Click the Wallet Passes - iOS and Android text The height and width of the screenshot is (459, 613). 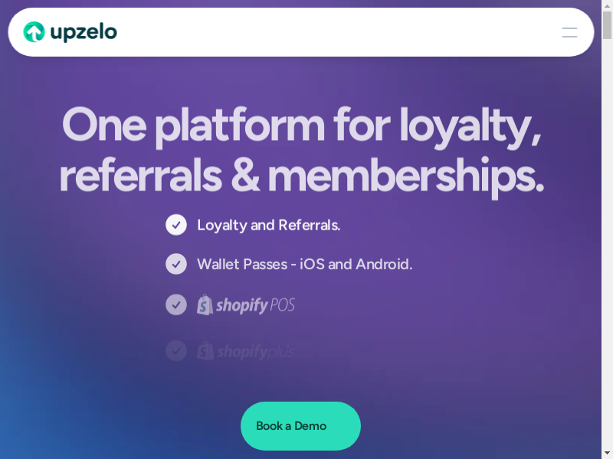click(x=304, y=264)
